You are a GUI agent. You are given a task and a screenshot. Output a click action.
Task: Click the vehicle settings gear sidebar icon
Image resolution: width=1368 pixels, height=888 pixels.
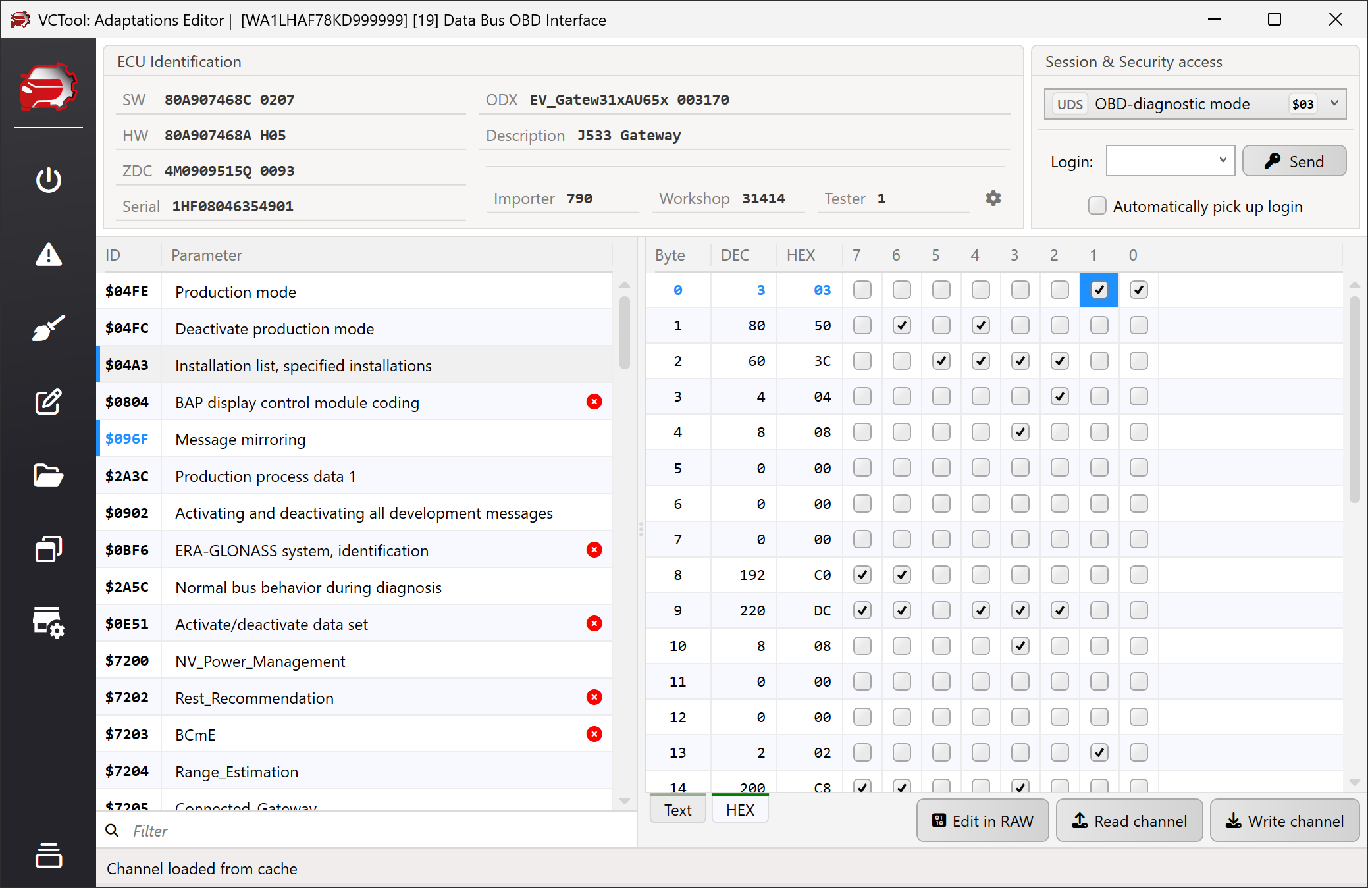point(48,623)
